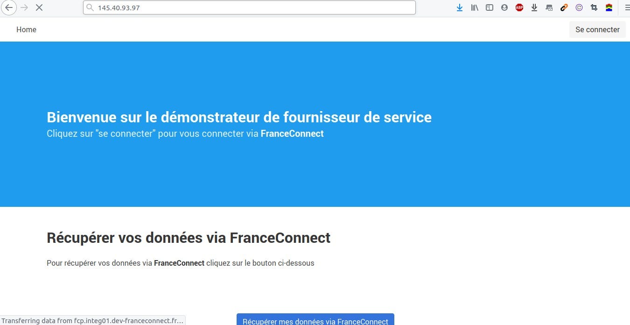
Task: Click the mail screens extension icon
Action: (549, 7)
